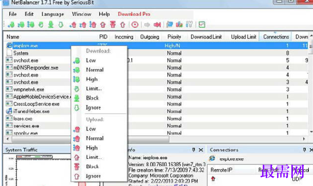
Task: Select the CrossLoopService.exe process row
Action: coord(156,104)
